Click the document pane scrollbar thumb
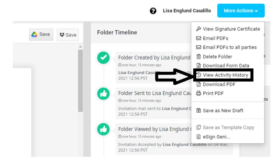Screen dimensions: 275x165 [80, 81]
